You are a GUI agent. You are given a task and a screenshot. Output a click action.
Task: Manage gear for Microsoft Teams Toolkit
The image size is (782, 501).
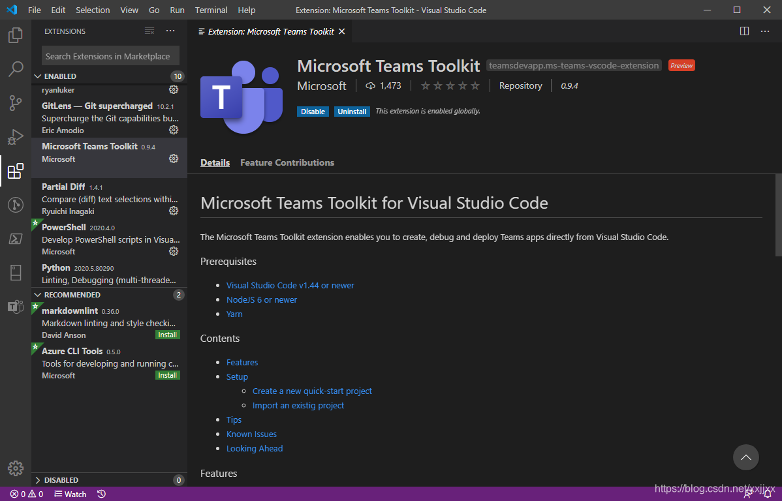[174, 159]
